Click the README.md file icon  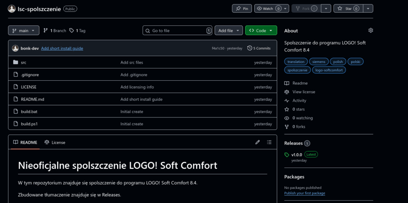(16, 99)
